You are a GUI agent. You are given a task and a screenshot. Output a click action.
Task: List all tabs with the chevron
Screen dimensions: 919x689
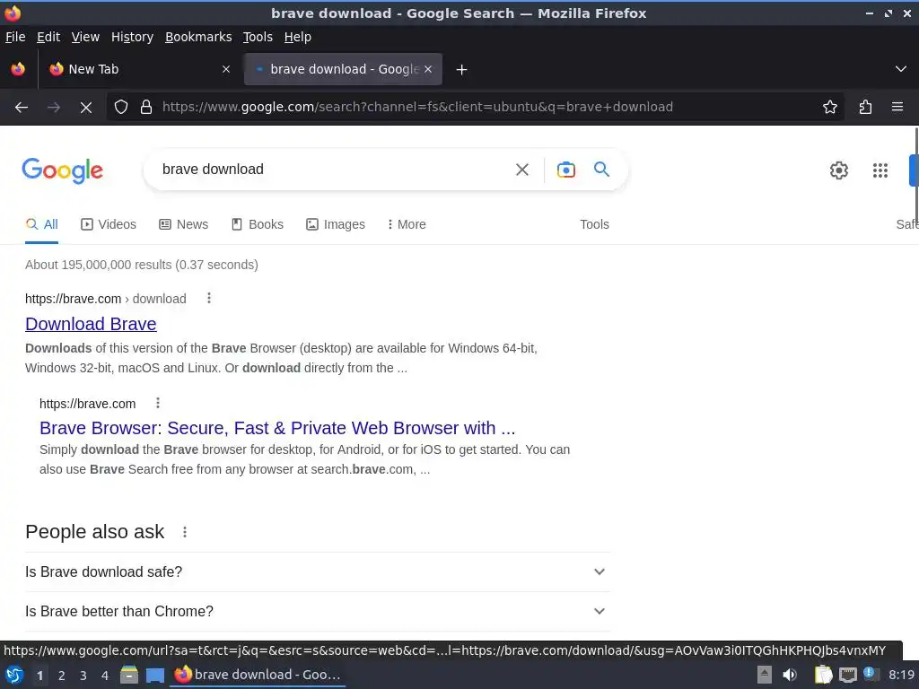(x=901, y=69)
